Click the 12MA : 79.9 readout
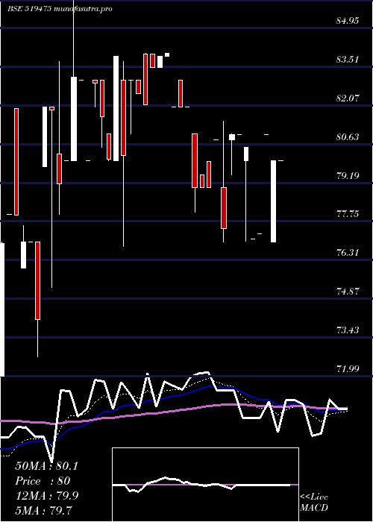The height and width of the screenshot is (522, 373). coord(46,496)
